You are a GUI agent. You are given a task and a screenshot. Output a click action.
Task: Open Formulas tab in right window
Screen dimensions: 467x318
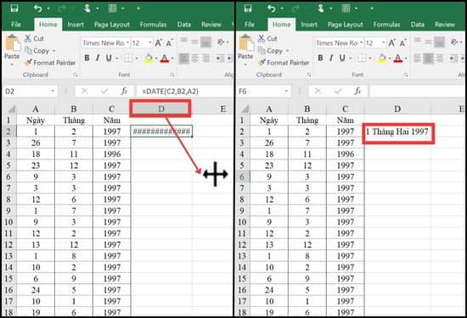386,25
